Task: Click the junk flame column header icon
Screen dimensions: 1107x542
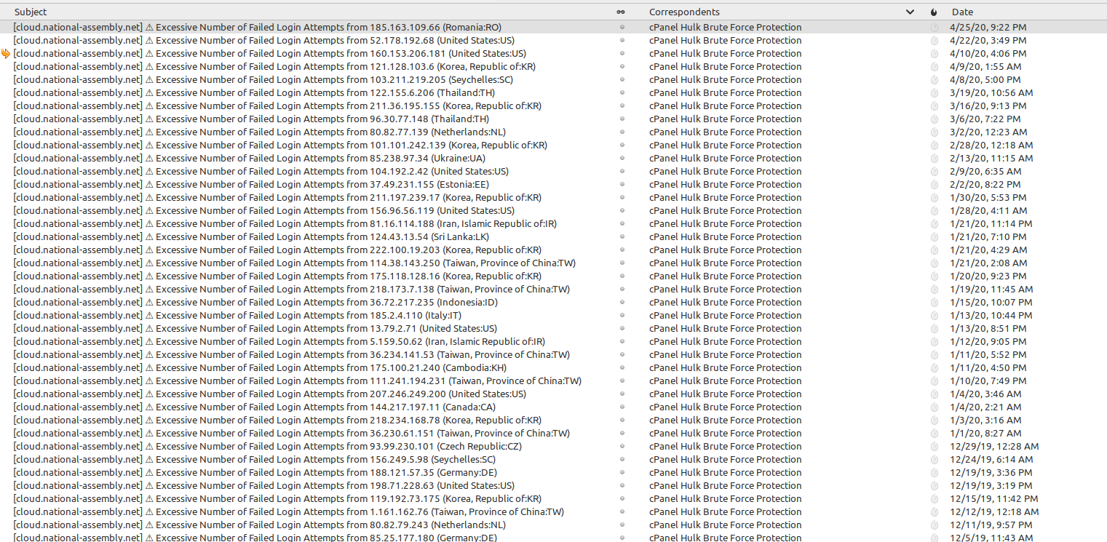Action: pyautogui.click(x=934, y=12)
